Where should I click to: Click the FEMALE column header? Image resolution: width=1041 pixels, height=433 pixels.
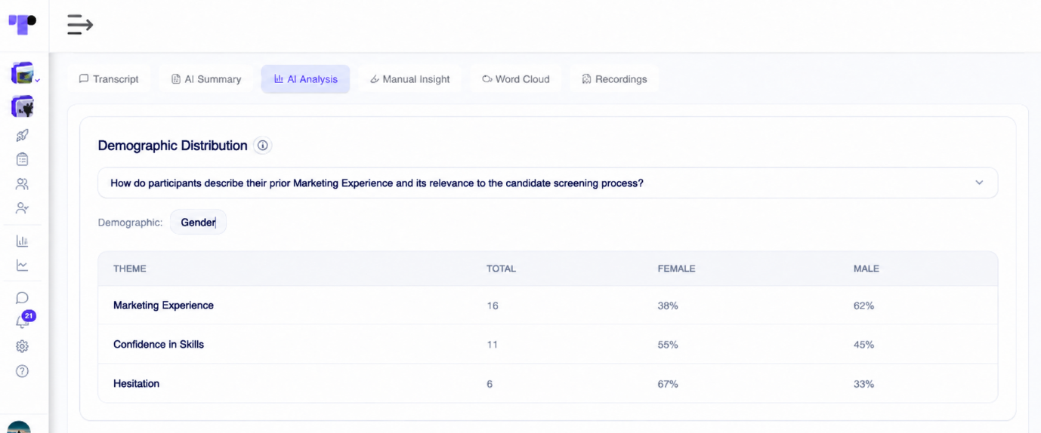(676, 269)
